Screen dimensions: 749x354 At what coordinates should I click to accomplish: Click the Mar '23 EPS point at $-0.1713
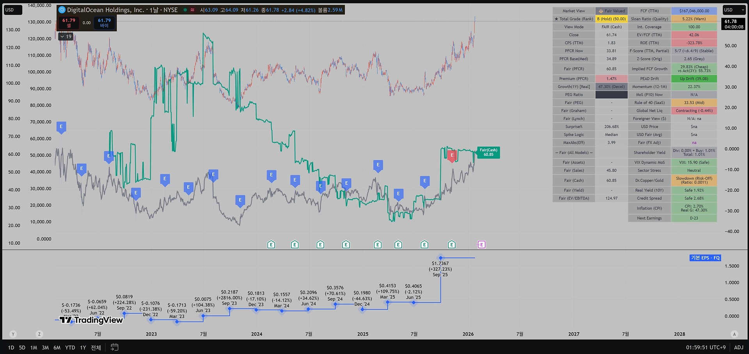tap(177, 322)
